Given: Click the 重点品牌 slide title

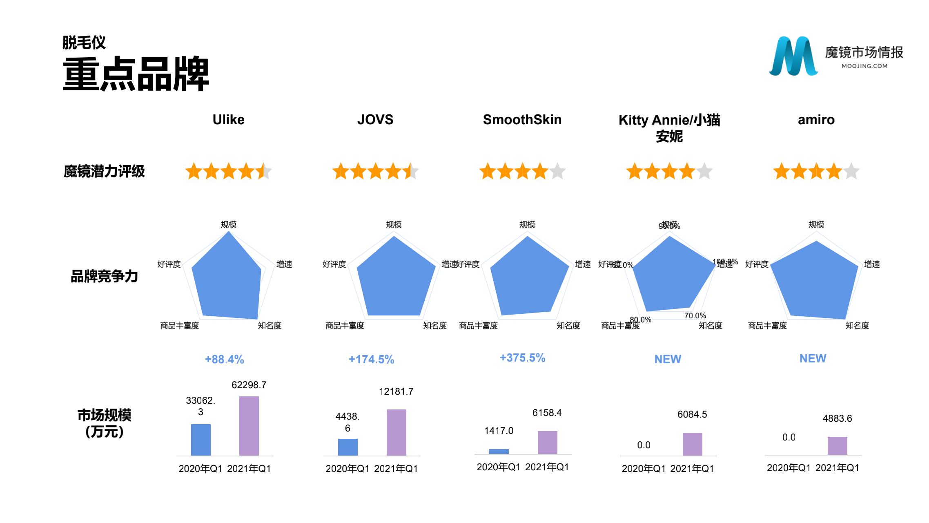Looking at the screenshot, I should click(136, 74).
